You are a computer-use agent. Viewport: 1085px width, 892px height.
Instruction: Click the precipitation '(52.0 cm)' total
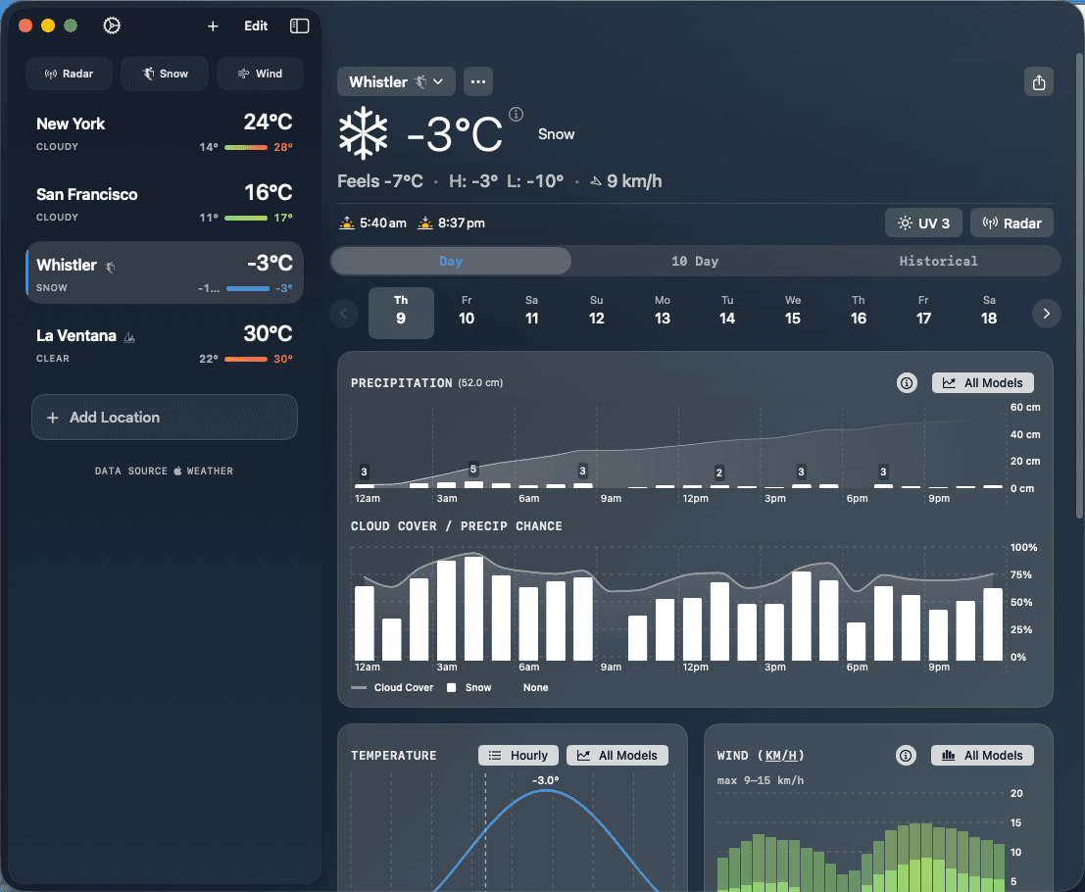point(480,382)
